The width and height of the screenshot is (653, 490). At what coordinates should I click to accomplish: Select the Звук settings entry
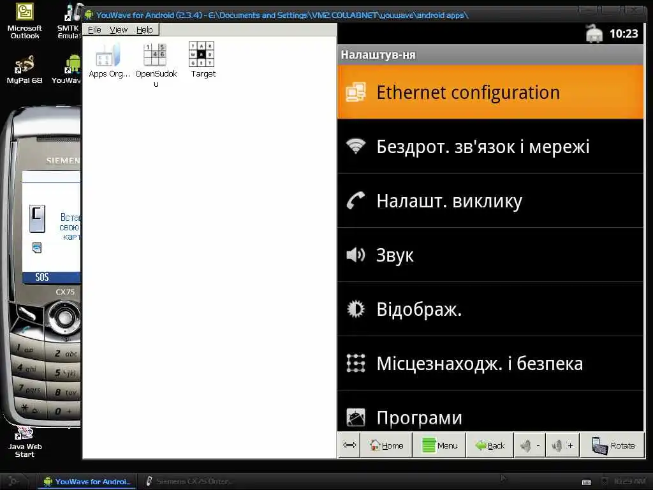pos(490,255)
